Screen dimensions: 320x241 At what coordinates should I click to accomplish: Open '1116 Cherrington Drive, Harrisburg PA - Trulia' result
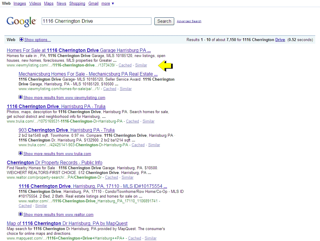pyautogui.click(x=56, y=106)
